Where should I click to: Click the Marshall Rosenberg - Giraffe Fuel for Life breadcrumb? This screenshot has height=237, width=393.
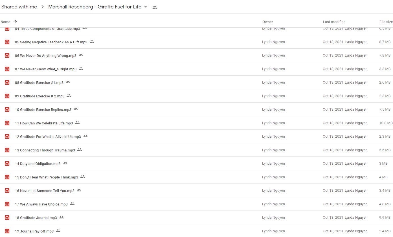(95, 7)
